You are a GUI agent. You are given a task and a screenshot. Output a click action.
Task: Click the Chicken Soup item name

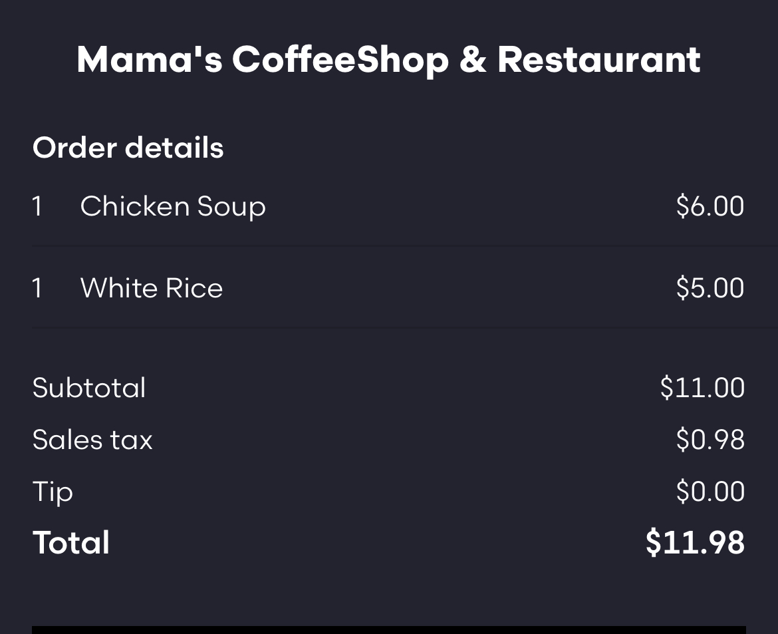[x=173, y=206]
